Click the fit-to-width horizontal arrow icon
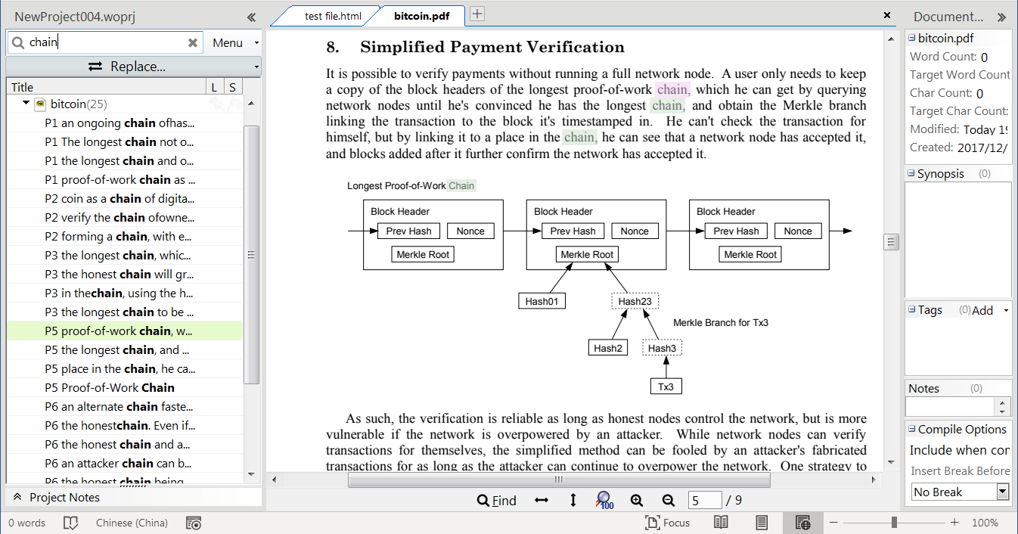1018x534 pixels. (x=542, y=500)
